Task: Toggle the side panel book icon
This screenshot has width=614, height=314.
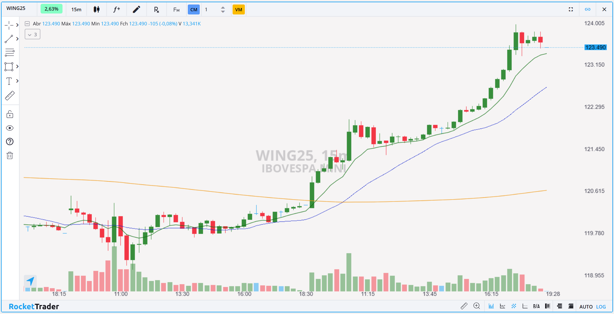Action: [x=548, y=306]
